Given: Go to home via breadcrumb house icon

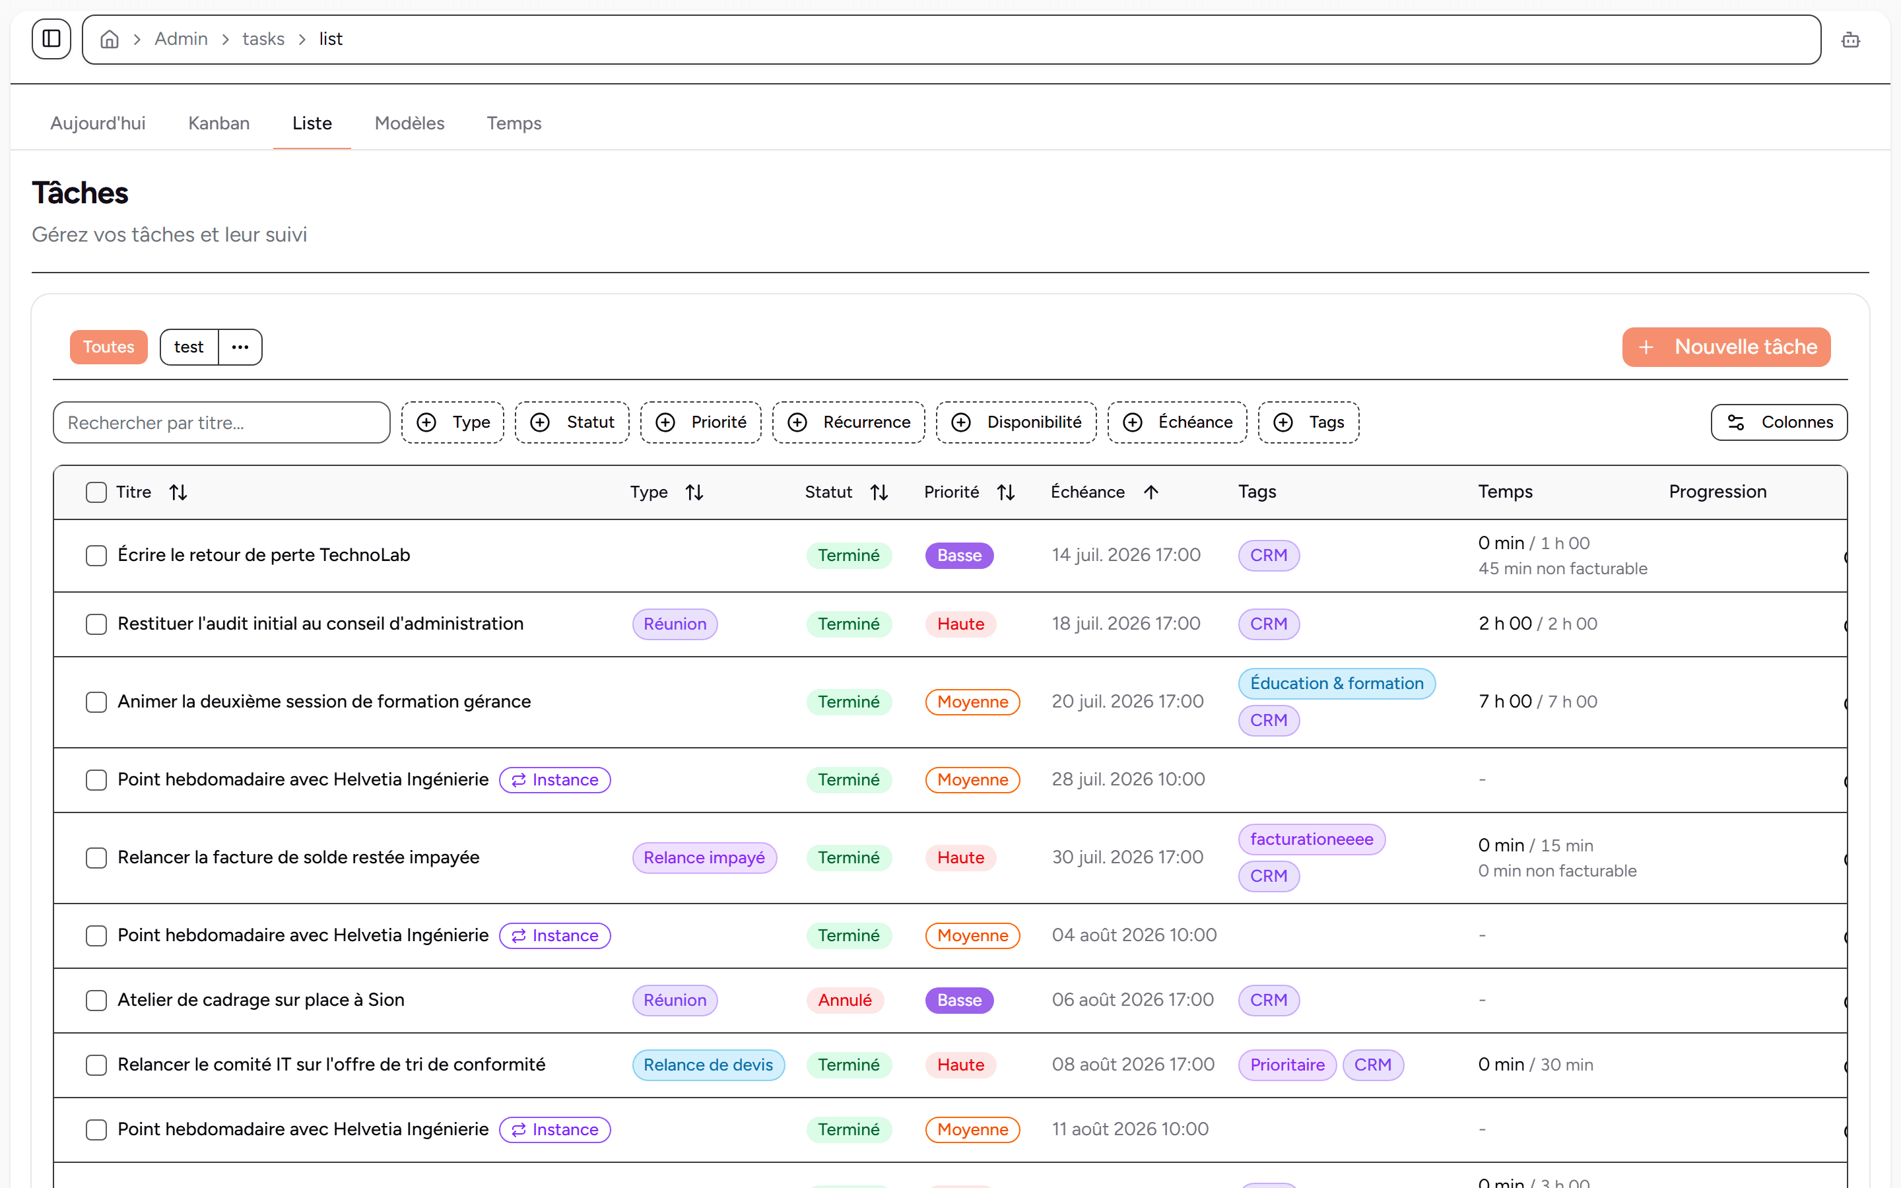Looking at the screenshot, I should coord(110,40).
